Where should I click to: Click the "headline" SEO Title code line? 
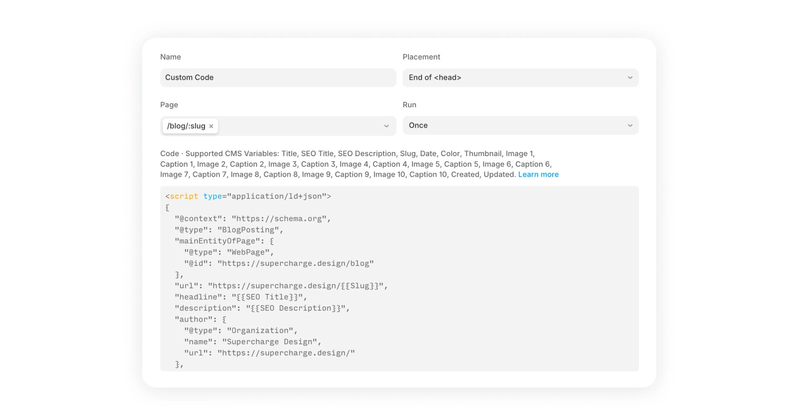240,297
